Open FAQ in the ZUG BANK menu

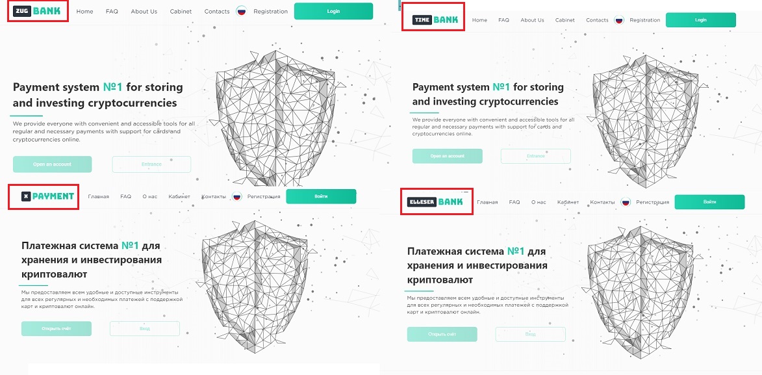[112, 11]
